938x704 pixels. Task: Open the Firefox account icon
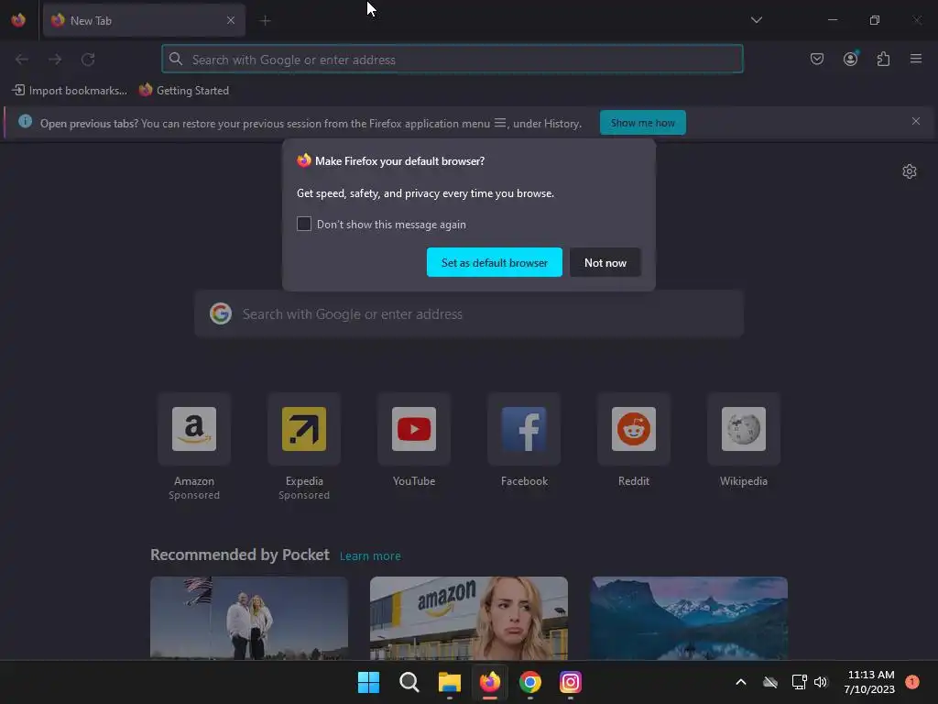coord(850,59)
